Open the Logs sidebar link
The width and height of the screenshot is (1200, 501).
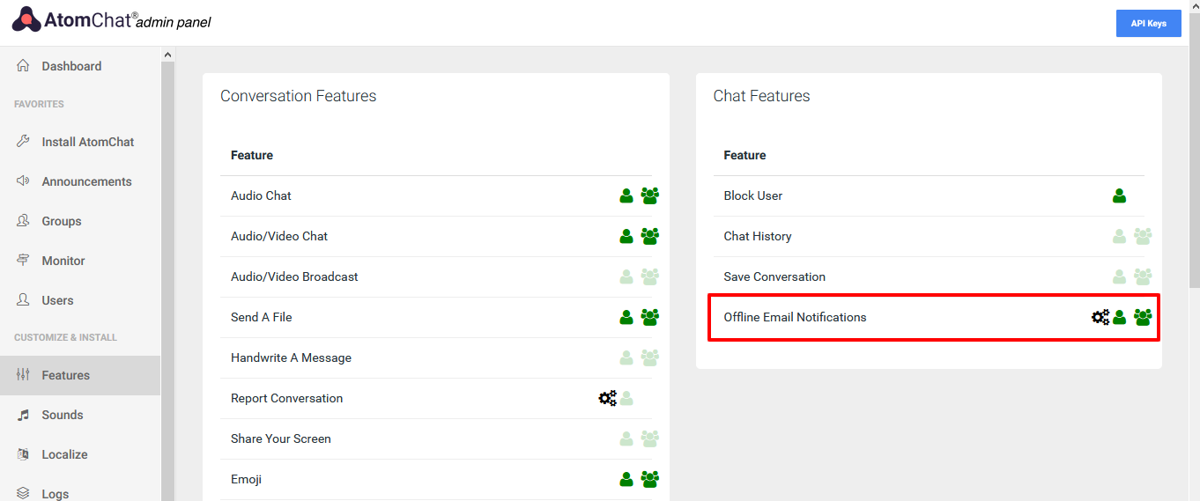pyautogui.click(x=55, y=493)
